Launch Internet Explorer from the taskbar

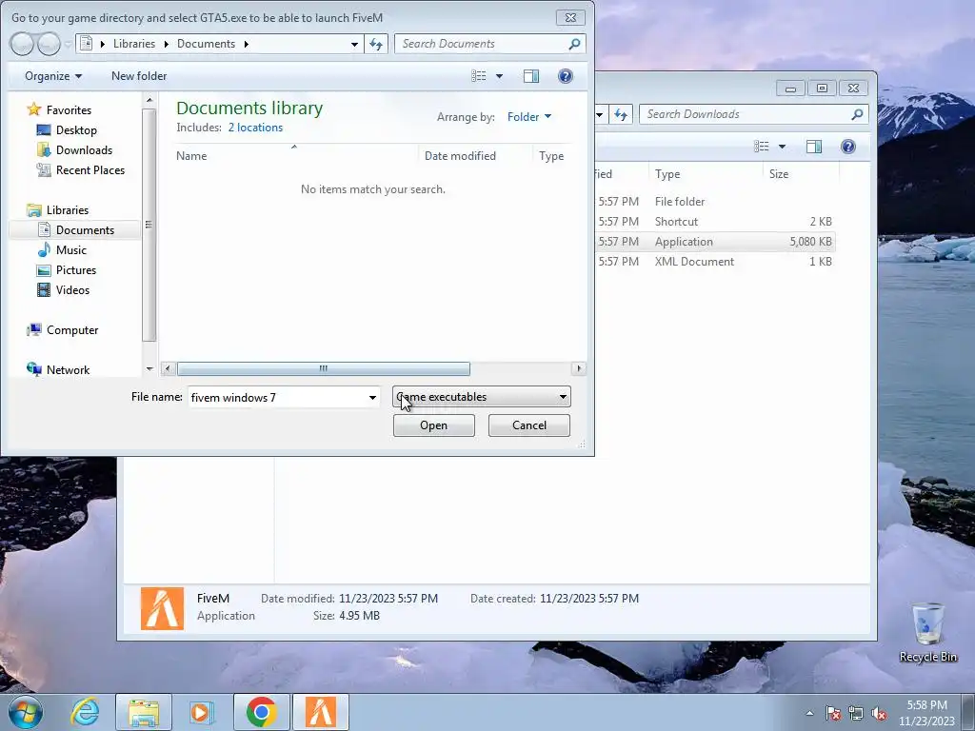click(x=85, y=712)
